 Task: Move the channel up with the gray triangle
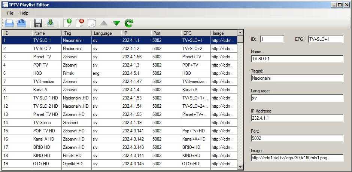click(x=104, y=23)
